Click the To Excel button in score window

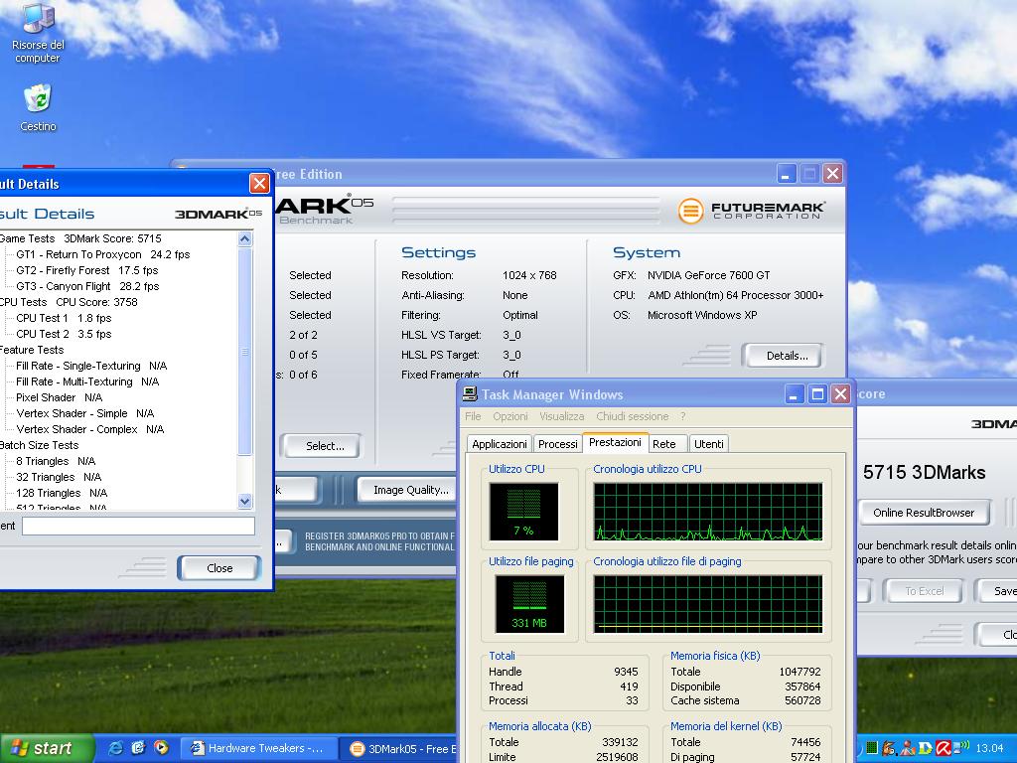[x=925, y=591]
